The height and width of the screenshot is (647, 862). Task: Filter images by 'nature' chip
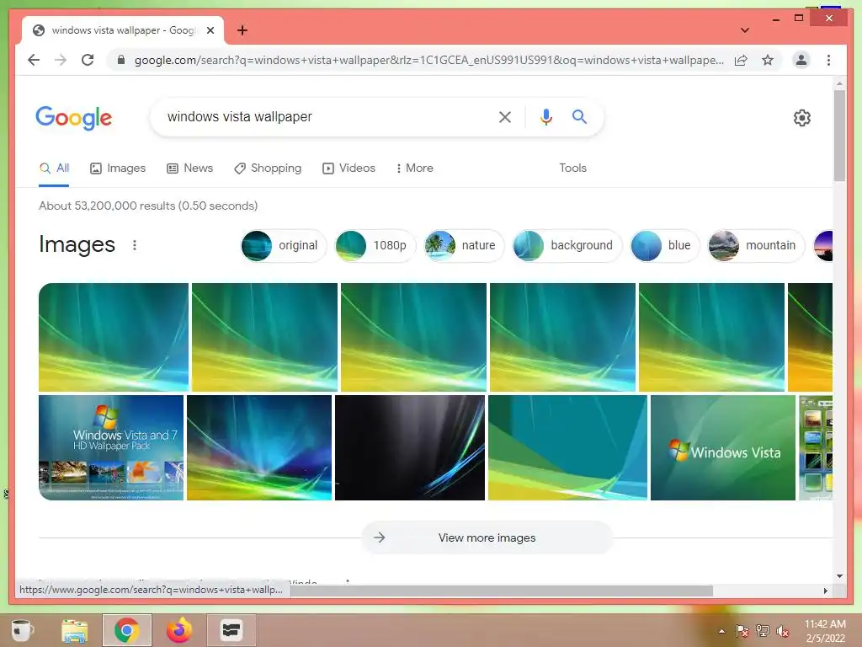(x=464, y=245)
